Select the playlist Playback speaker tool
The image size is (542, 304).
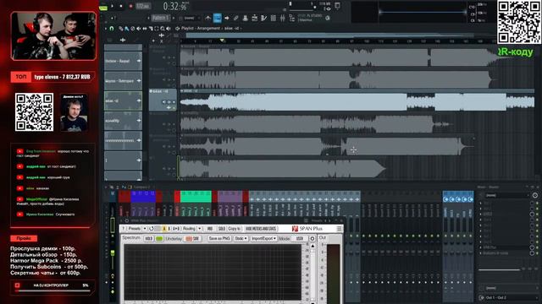point(169,29)
